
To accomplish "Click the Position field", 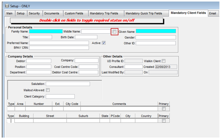I will click(39, 66).
